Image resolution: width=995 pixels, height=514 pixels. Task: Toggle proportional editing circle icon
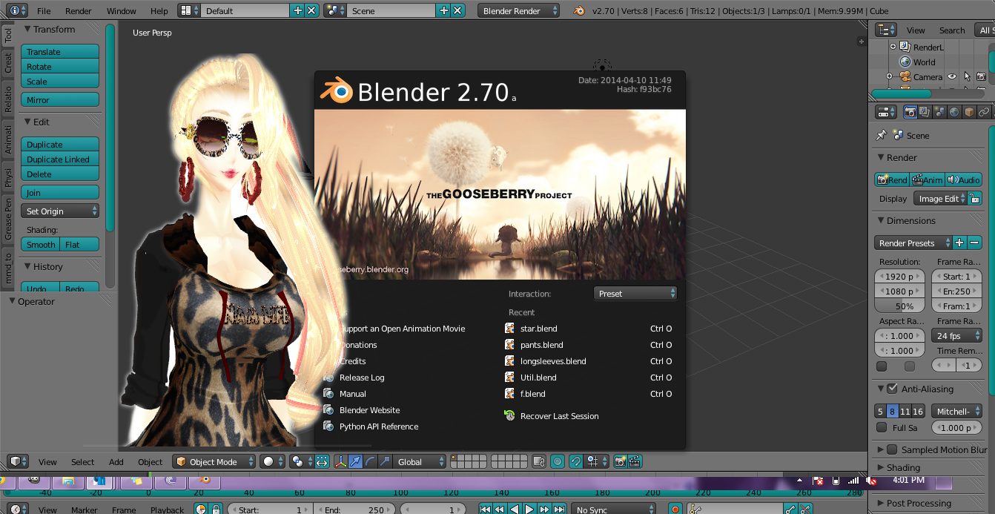click(558, 461)
